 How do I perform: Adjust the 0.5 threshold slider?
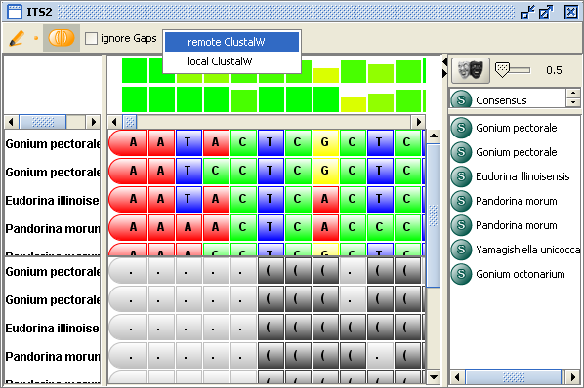(512, 70)
